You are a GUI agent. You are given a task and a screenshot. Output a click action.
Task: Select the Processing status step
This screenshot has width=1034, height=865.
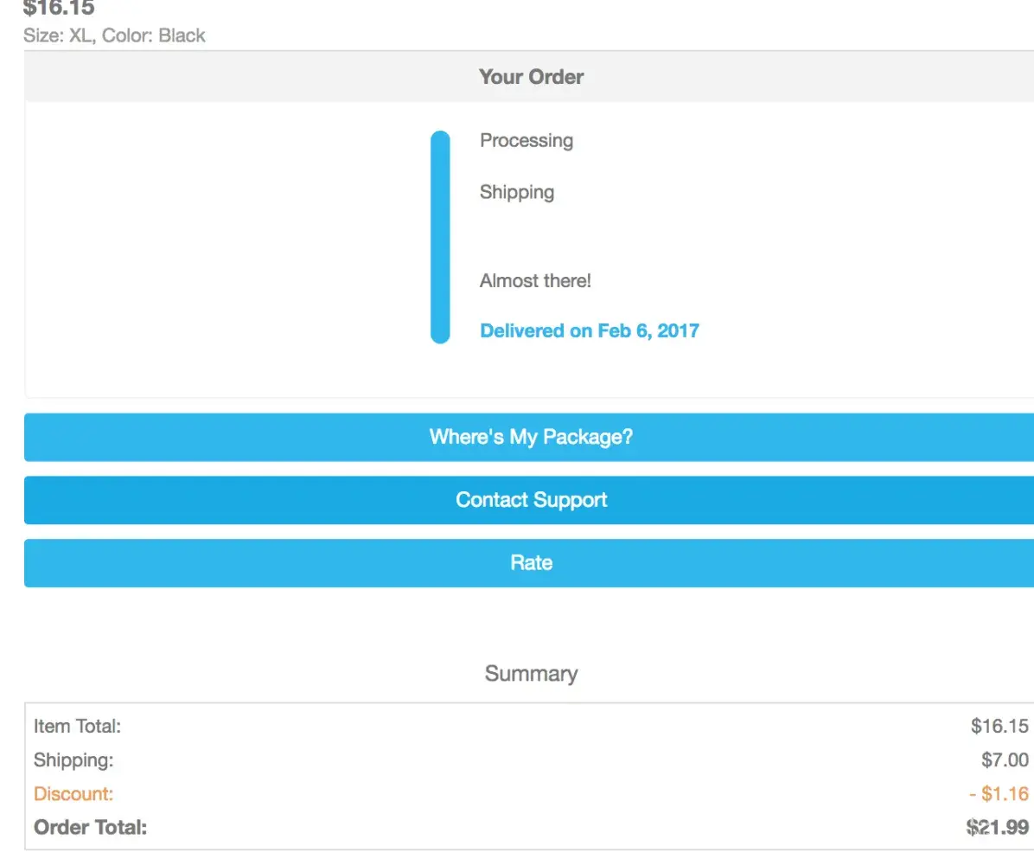pyautogui.click(x=526, y=140)
